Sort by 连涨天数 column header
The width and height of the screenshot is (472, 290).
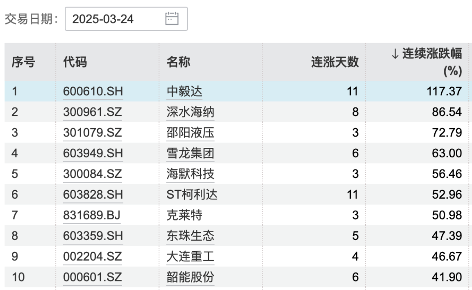[335, 62]
